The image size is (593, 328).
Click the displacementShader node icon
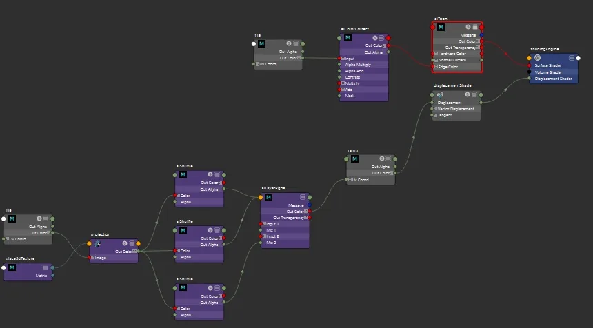click(x=440, y=95)
